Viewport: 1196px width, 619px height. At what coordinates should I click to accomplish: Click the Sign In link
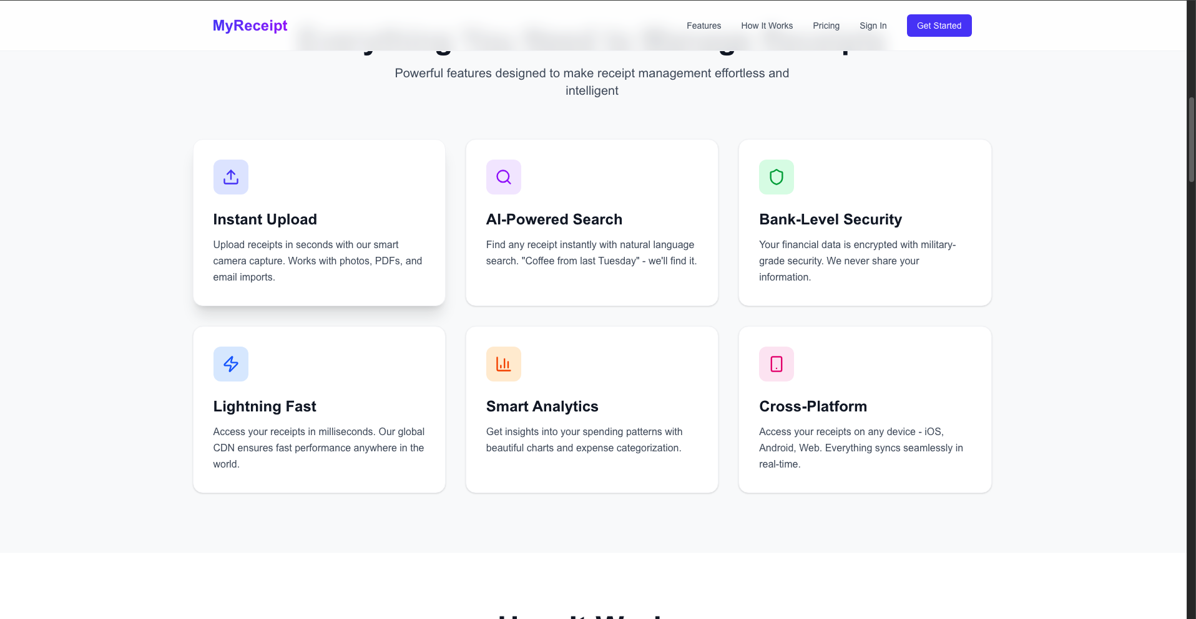[x=873, y=26]
